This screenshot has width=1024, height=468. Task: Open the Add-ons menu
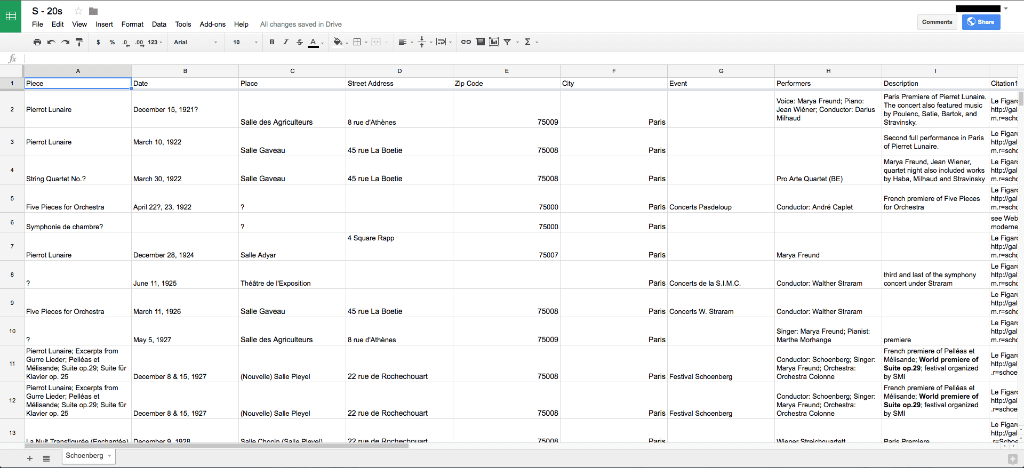212,25
